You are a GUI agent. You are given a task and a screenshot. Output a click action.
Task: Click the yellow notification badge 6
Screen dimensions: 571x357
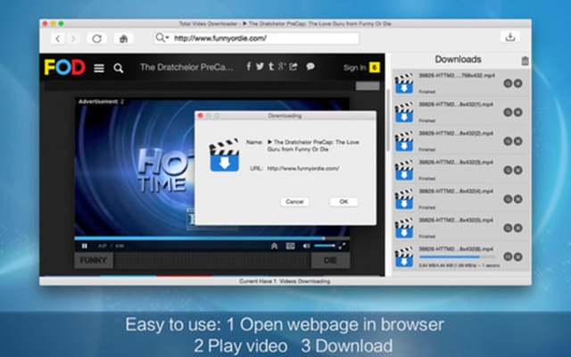point(375,68)
